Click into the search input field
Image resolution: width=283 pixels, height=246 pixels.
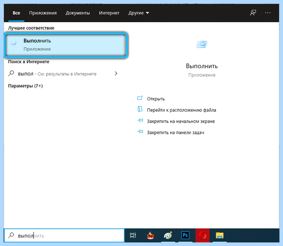click(x=64, y=235)
